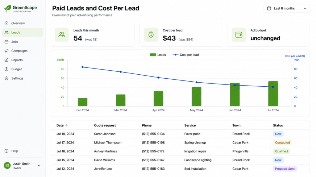316x177 pixels.
Task: Click the Jul 2024 leads bar
Action: (x=273, y=94)
